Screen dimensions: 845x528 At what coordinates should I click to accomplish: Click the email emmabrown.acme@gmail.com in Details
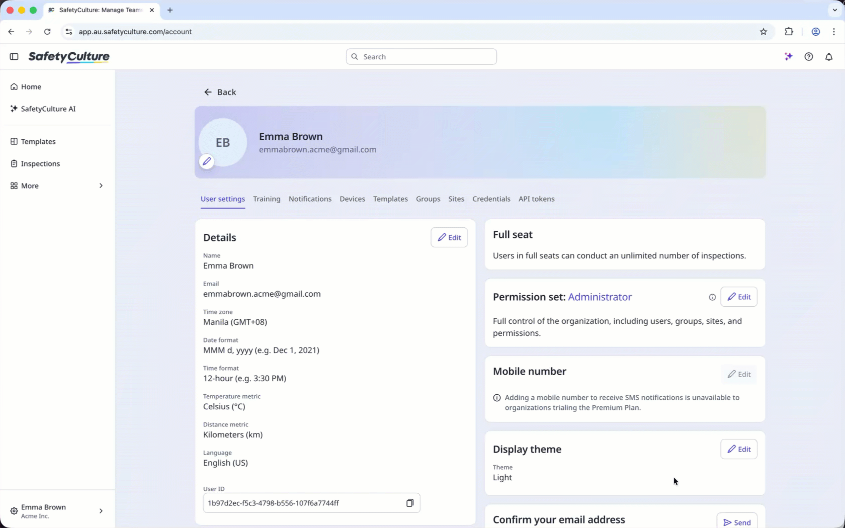tap(262, 294)
